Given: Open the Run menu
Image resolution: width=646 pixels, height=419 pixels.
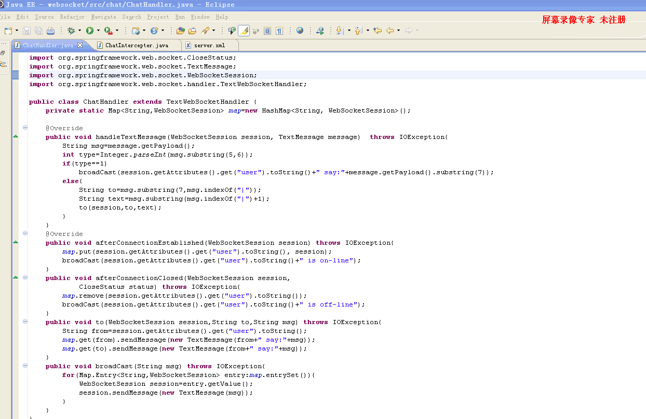Looking at the screenshot, I should (x=180, y=17).
